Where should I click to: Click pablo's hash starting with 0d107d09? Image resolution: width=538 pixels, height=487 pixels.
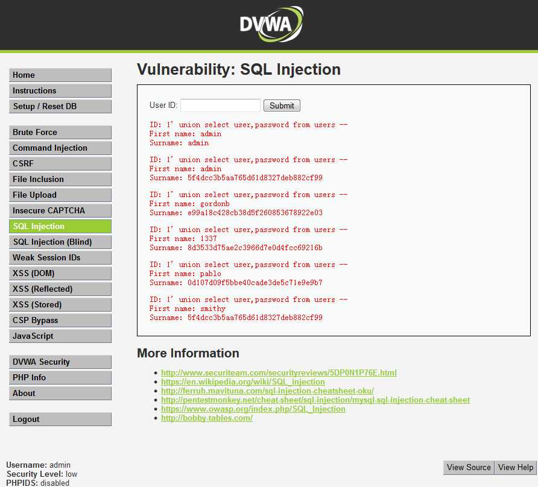tap(255, 283)
